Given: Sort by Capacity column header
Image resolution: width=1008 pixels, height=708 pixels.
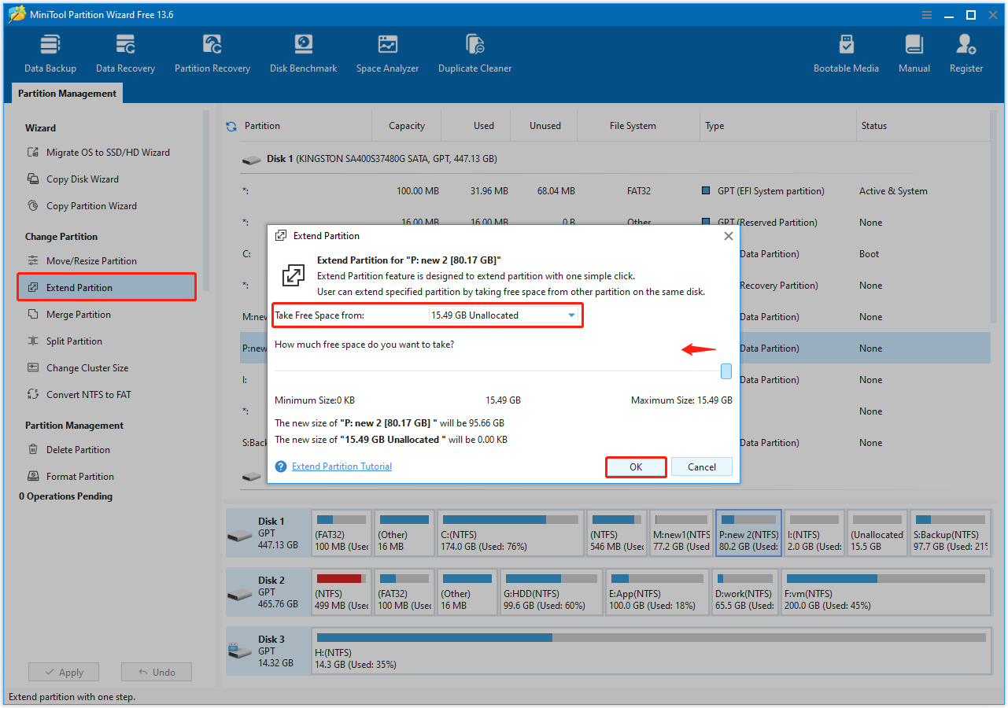Looking at the screenshot, I should tap(407, 126).
